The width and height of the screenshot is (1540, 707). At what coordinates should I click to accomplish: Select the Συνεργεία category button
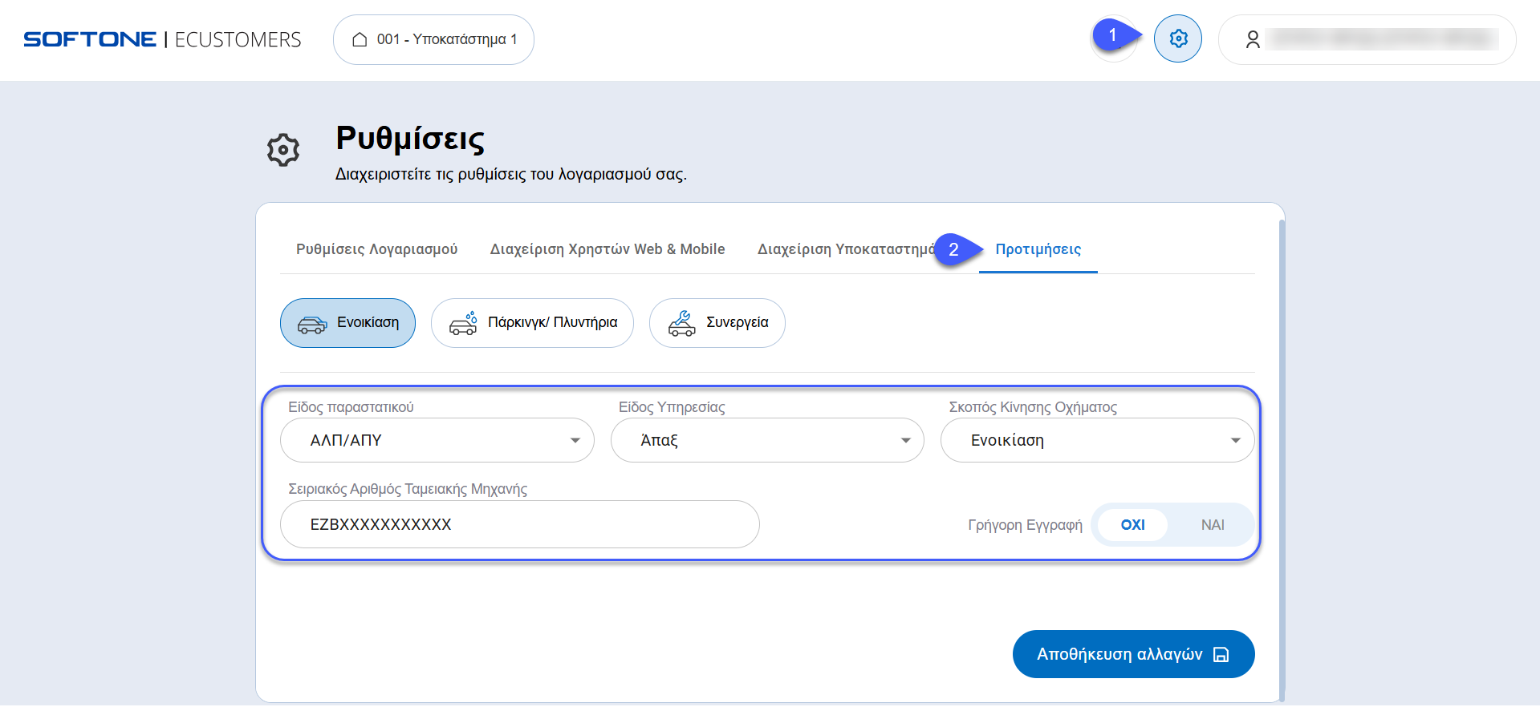[x=717, y=323]
